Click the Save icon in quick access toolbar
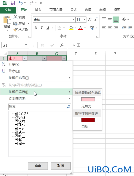Screen dimensions: 134x176 (x=13, y=3)
